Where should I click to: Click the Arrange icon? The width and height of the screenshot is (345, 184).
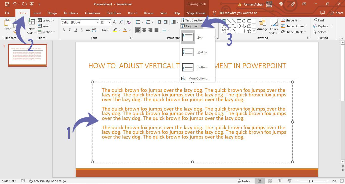262,23
